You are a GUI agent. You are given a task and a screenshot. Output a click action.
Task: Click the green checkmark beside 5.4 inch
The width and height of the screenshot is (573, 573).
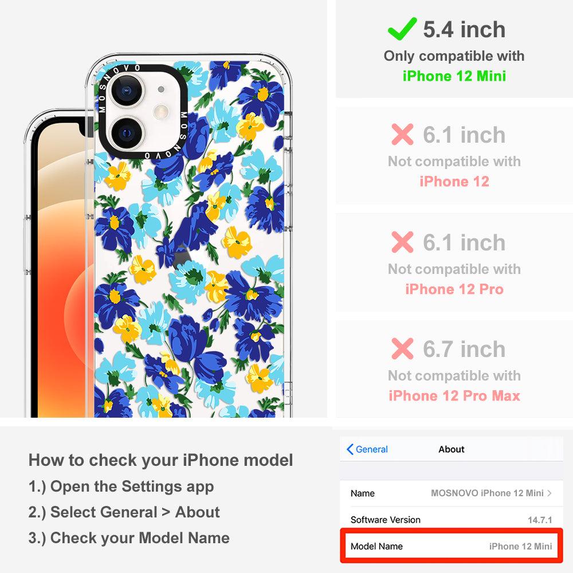point(402,29)
